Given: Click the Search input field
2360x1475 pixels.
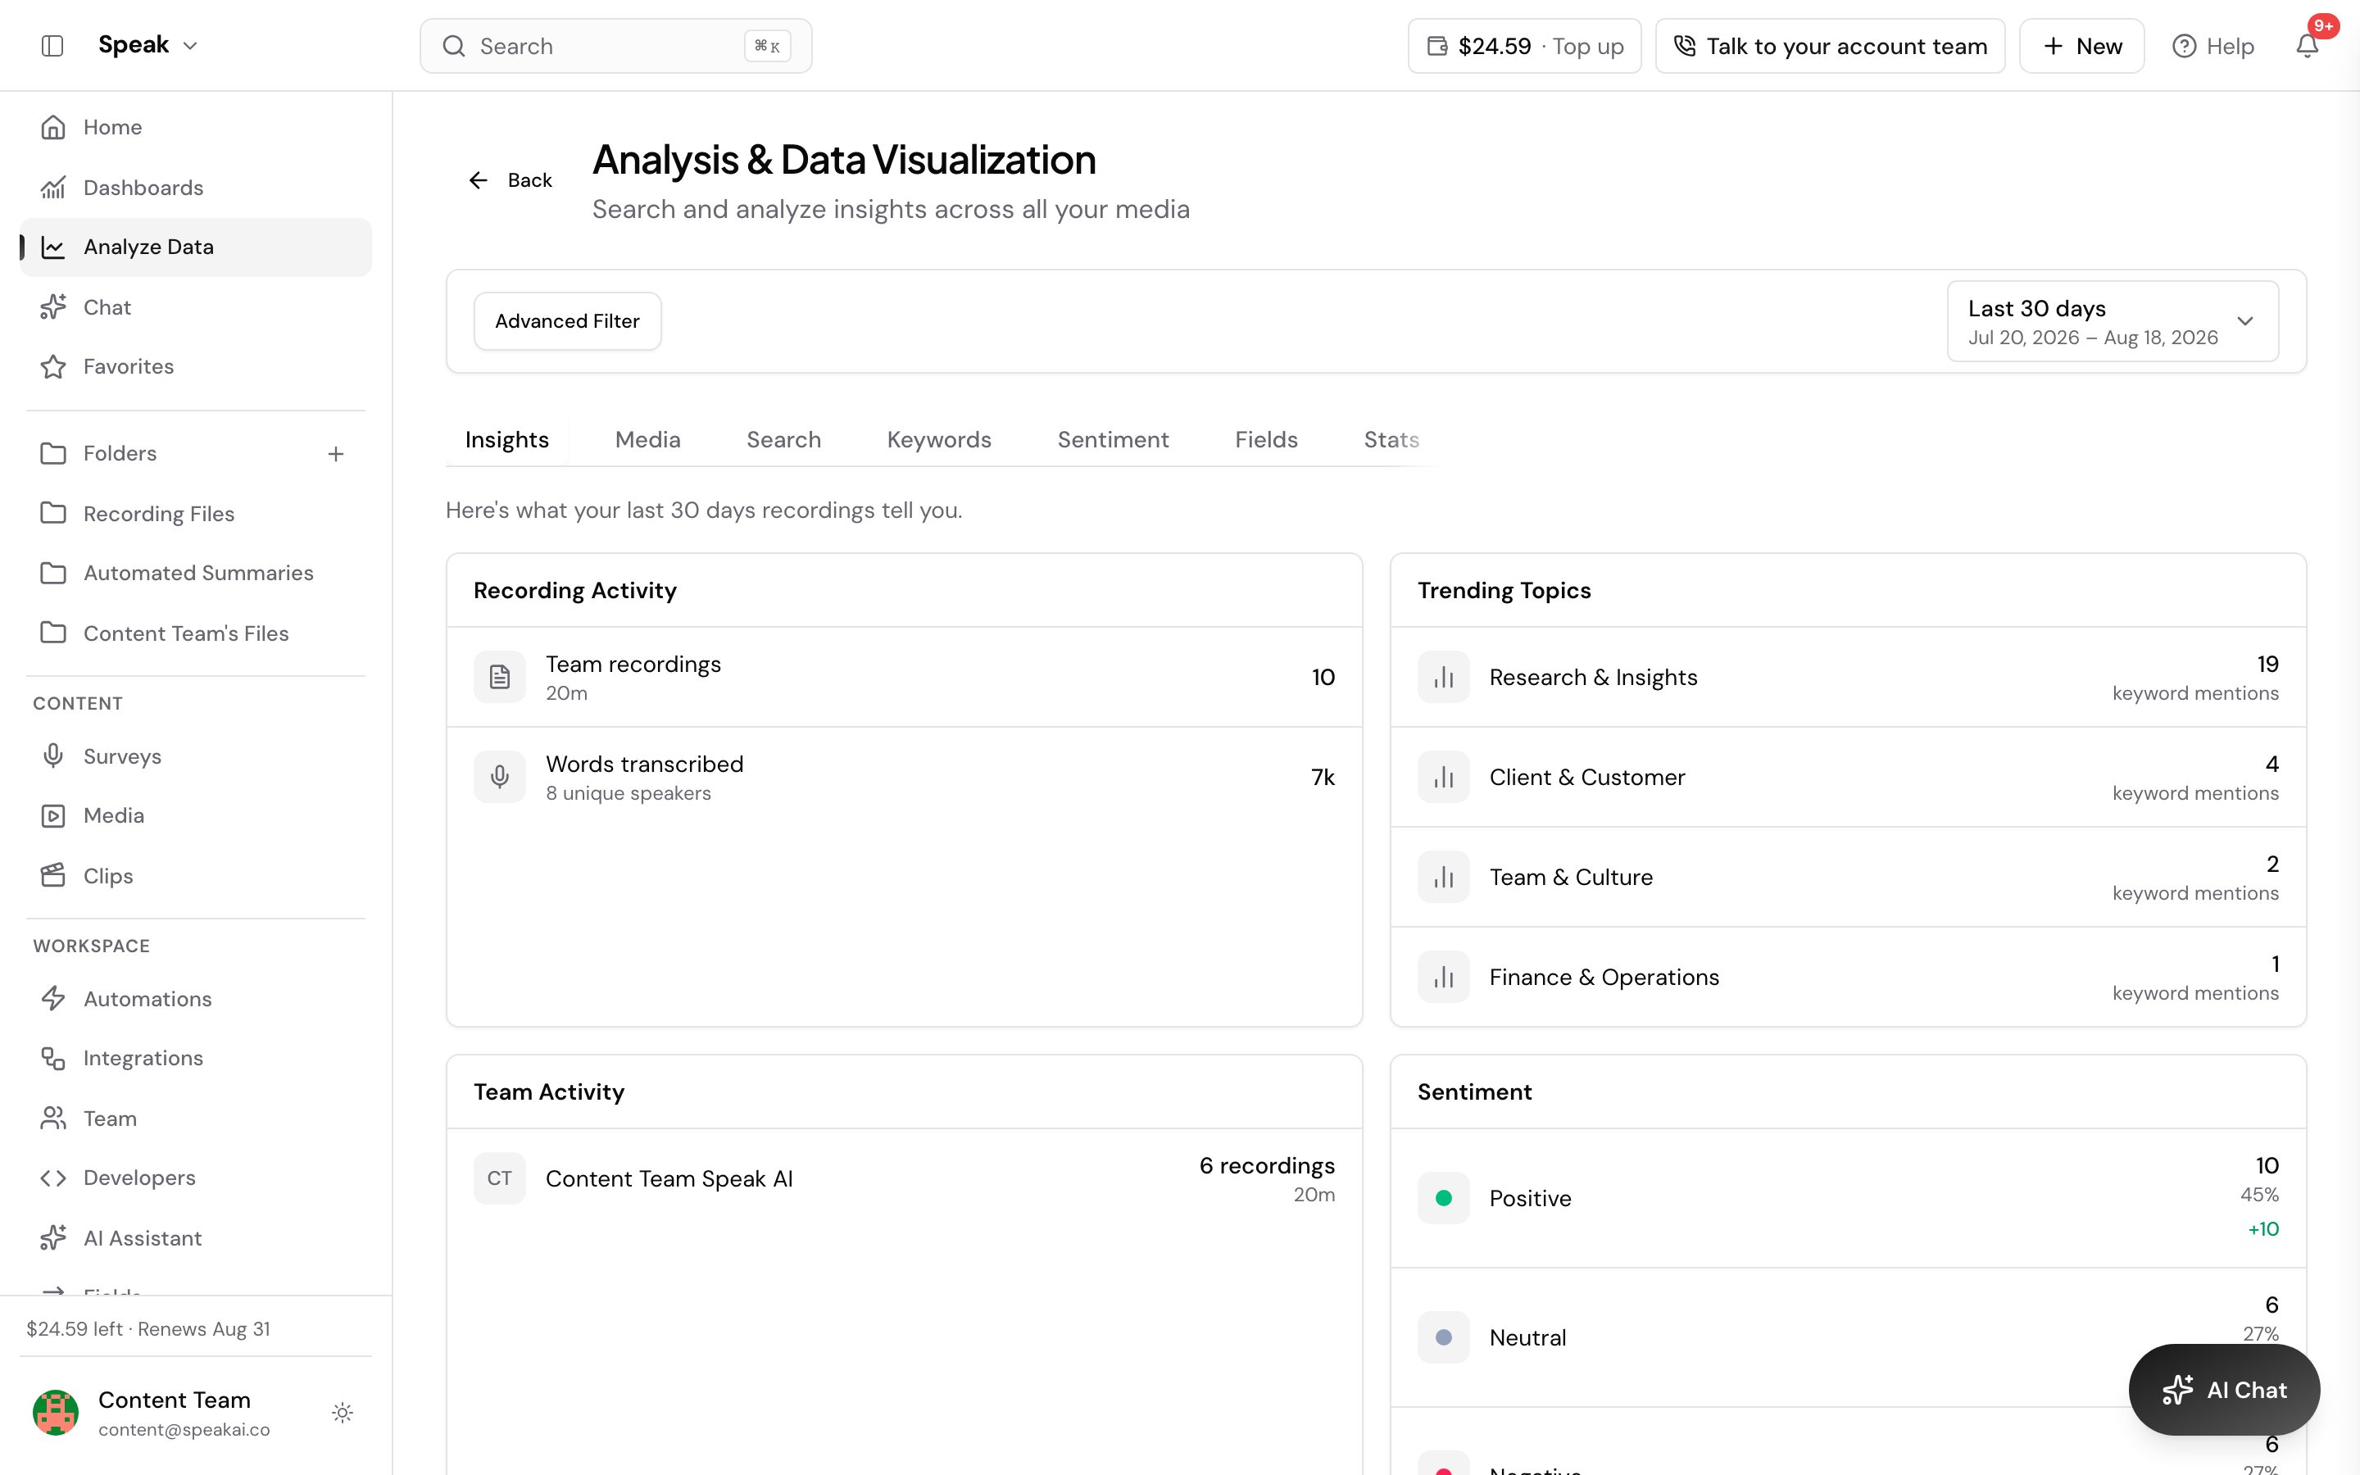Looking at the screenshot, I should [x=615, y=46].
